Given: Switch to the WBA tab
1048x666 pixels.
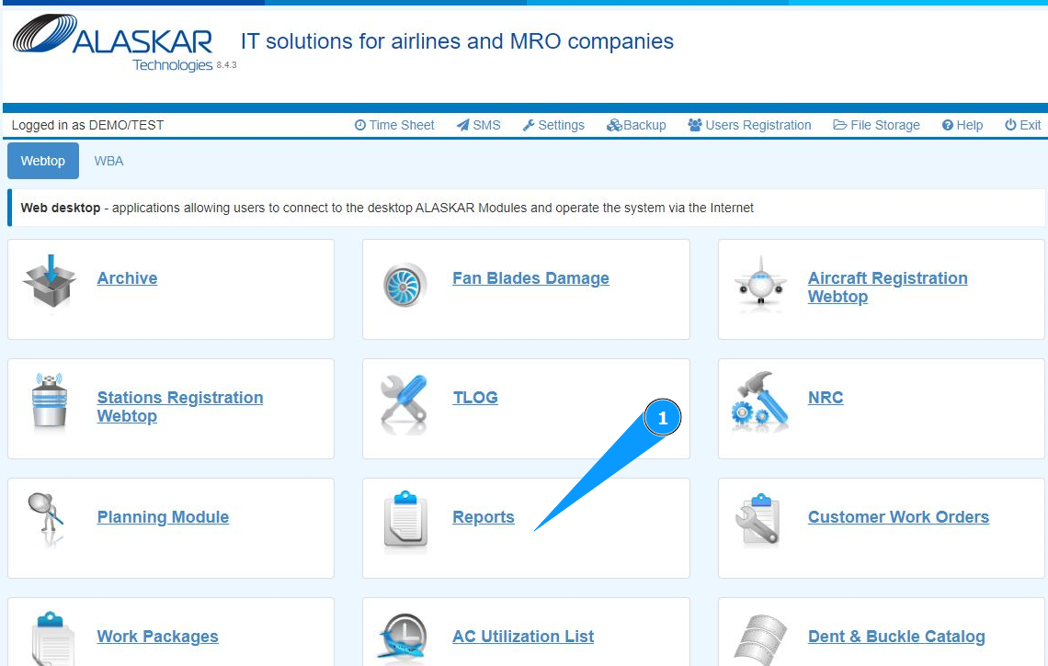Looking at the screenshot, I should (x=109, y=161).
